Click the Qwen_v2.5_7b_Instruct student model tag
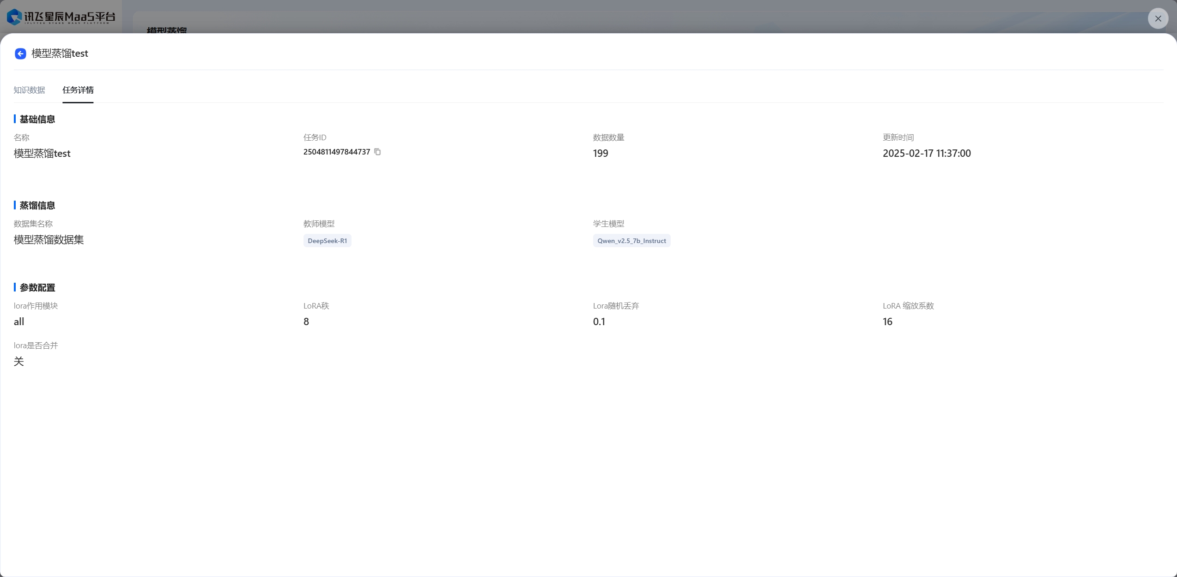Image resolution: width=1177 pixels, height=577 pixels. tap(631, 241)
